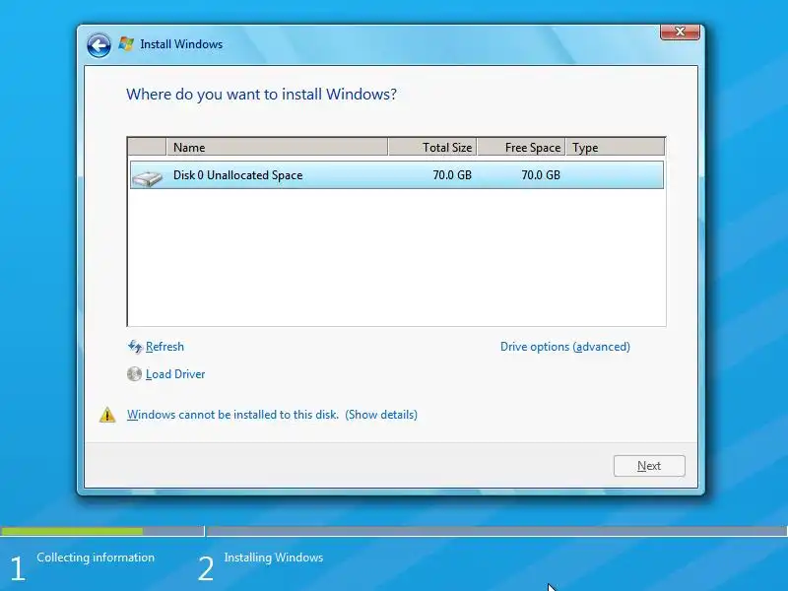
Task: Go back with the blue arrow button
Action: pos(98,45)
